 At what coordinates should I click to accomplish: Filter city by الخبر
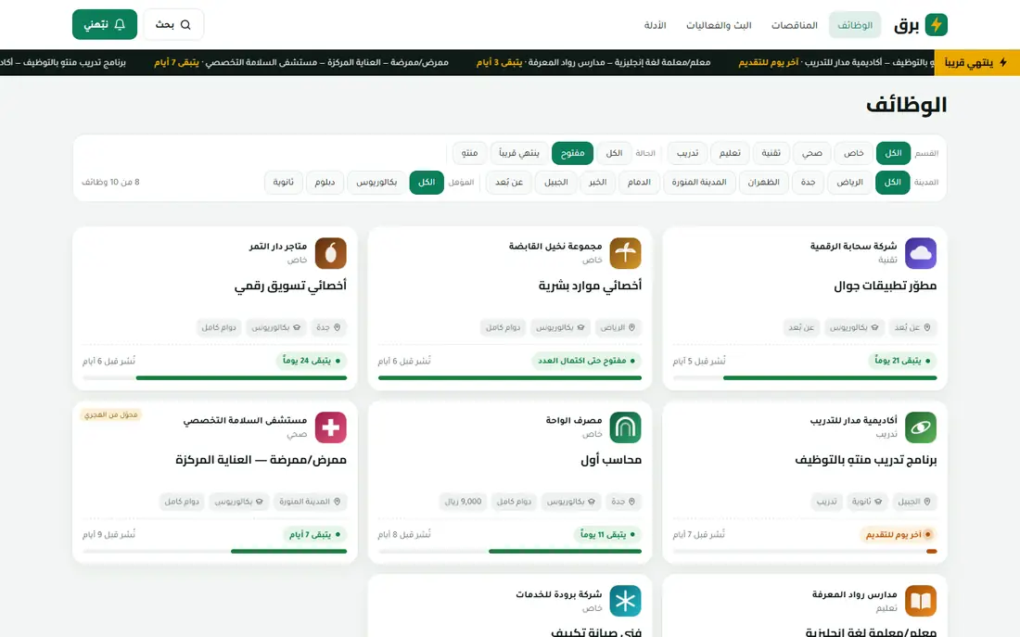[x=598, y=182]
